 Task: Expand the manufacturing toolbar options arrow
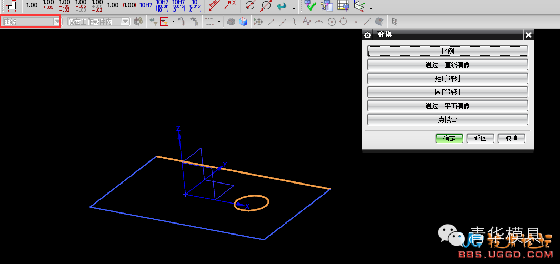(x=371, y=8)
